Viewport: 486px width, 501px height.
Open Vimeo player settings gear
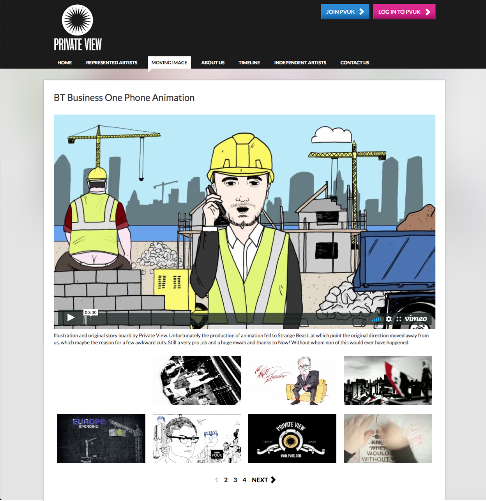389,319
